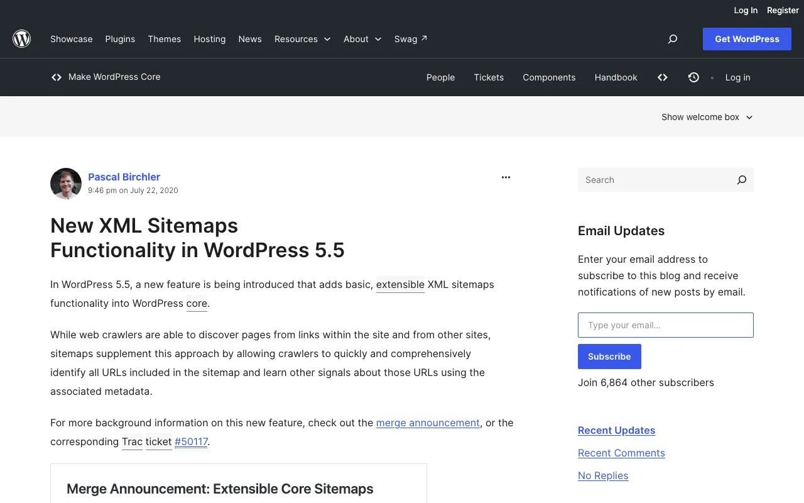
Task: Open the News menu item
Action: click(250, 39)
